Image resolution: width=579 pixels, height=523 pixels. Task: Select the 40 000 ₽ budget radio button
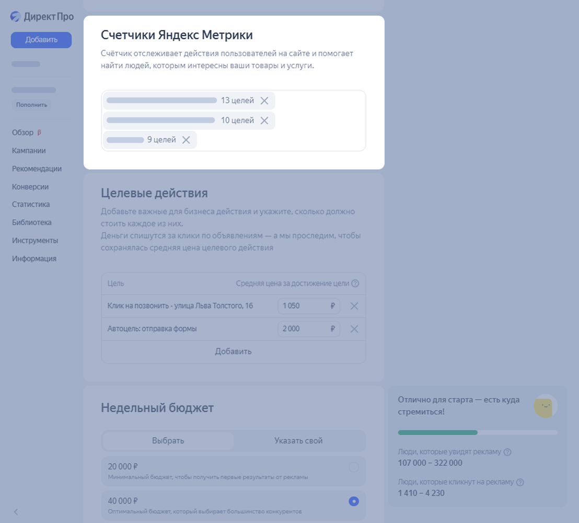pos(354,502)
